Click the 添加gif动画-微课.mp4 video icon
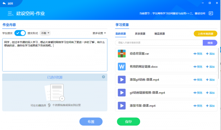This screenshot has height=130, width=221. pos(122,80)
